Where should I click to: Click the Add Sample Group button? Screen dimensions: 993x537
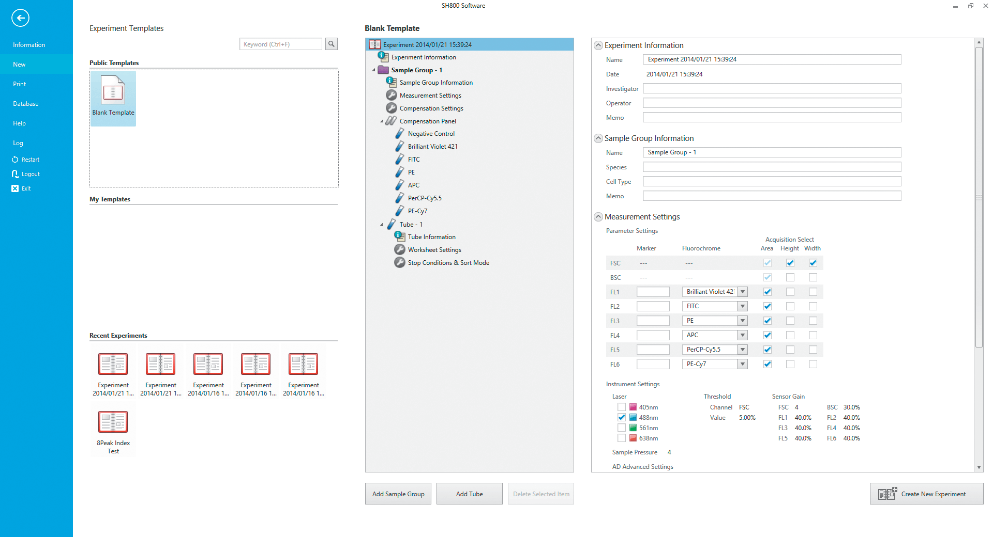coord(398,494)
